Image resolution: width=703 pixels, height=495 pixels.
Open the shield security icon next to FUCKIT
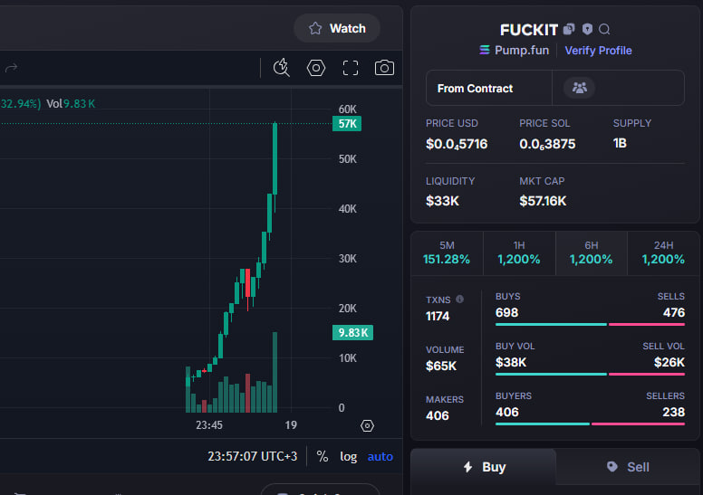click(x=587, y=29)
